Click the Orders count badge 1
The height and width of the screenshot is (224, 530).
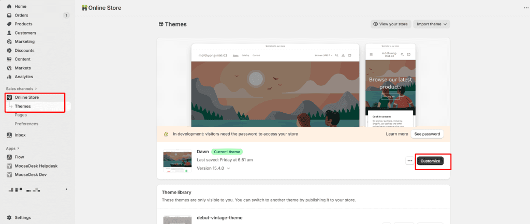(x=66, y=15)
